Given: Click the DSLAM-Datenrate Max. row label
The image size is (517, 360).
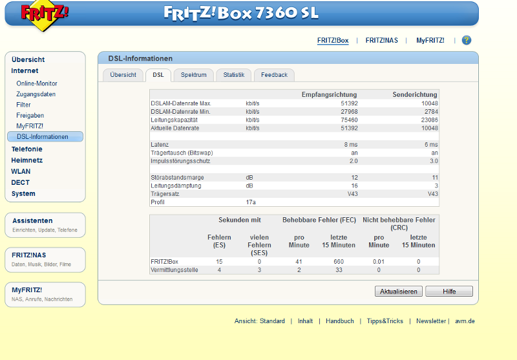Looking at the screenshot, I should pyautogui.click(x=181, y=103).
